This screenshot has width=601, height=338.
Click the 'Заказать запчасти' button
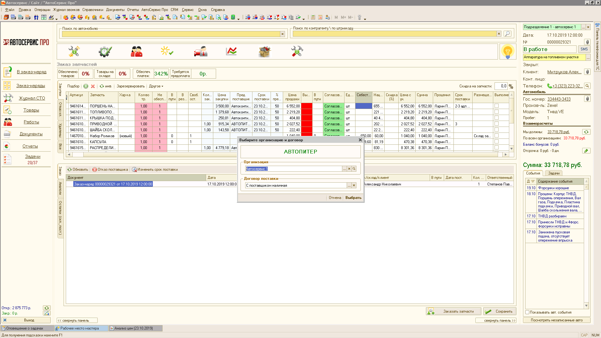click(x=454, y=311)
